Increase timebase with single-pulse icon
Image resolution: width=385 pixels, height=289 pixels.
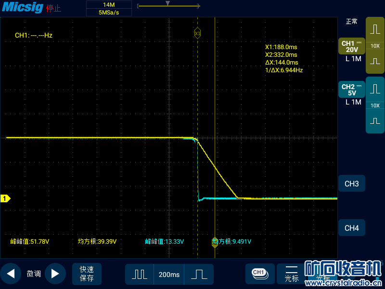coord(199,274)
